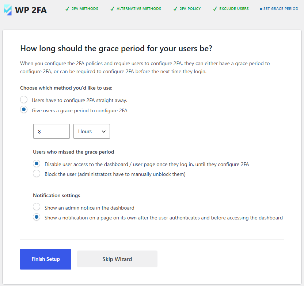Open the 2FA Policy wizard step
The width and height of the screenshot is (304, 286).
click(187, 9)
